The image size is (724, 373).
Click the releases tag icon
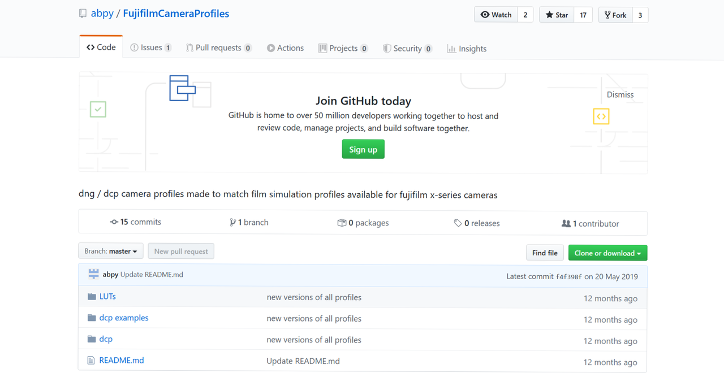click(x=458, y=223)
